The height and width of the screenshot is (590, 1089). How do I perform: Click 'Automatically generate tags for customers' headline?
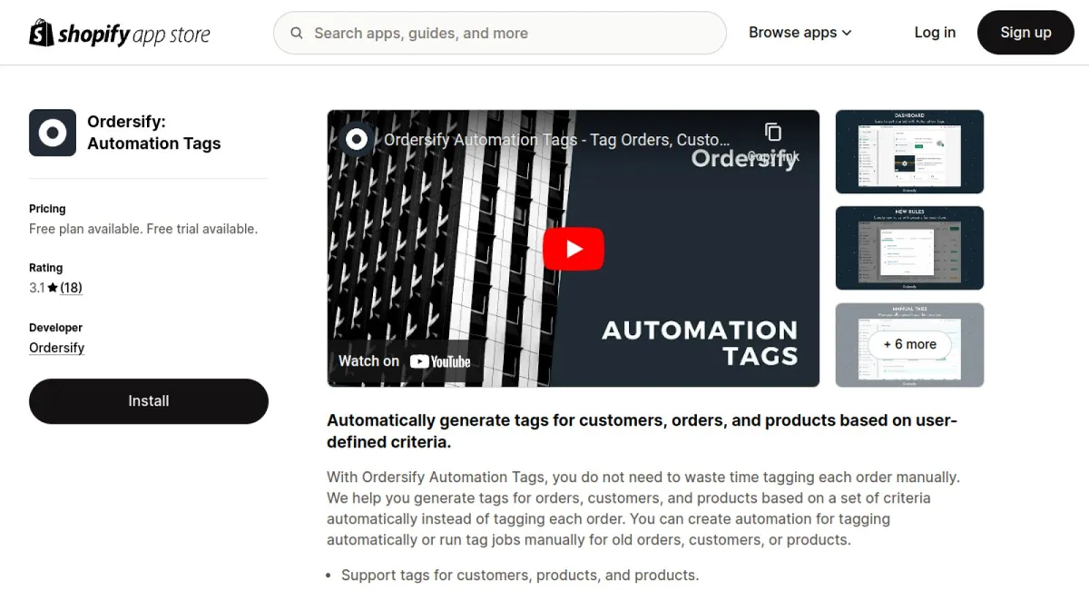pyautogui.click(x=642, y=431)
